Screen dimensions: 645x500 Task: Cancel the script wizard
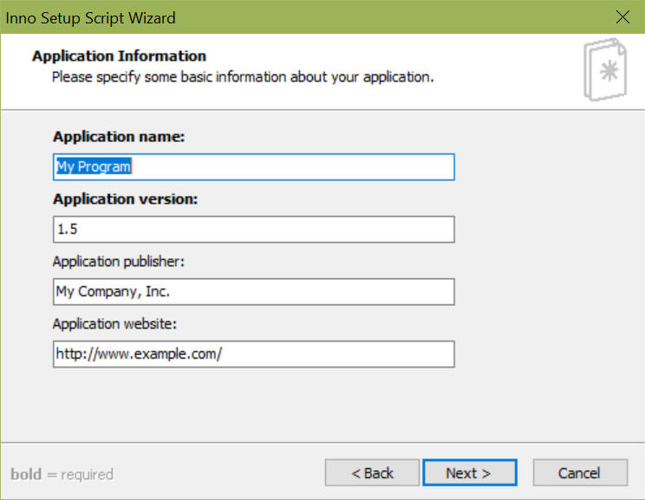click(x=580, y=473)
